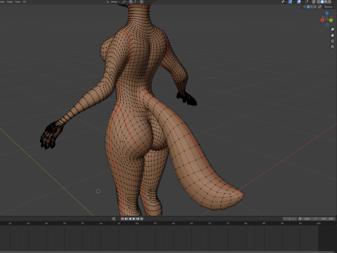
Task: Click the current frame number field
Action: click(290, 219)
